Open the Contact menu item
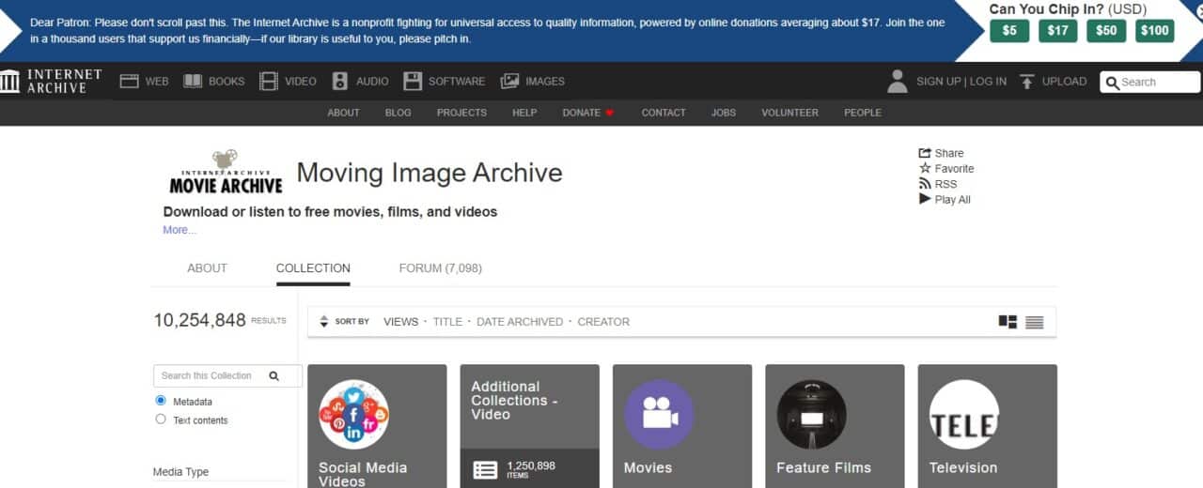 pos(664,113)
